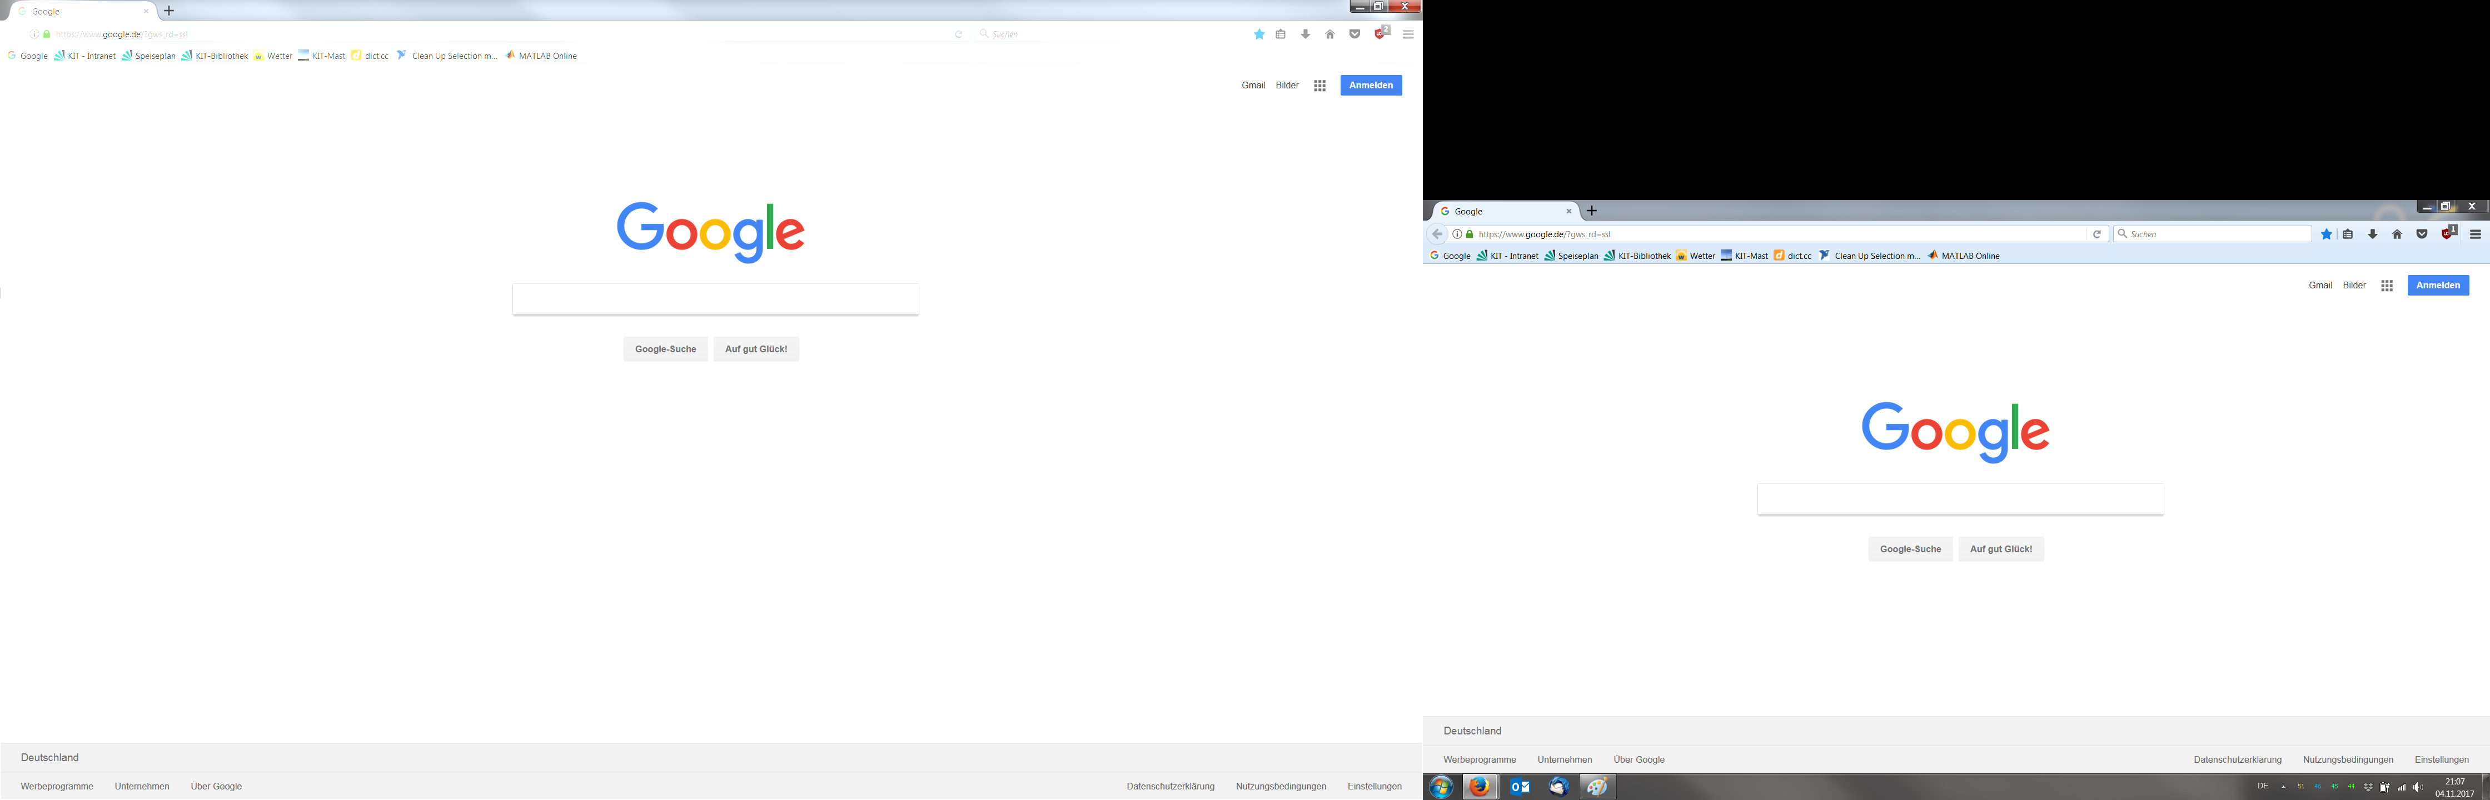Open the uBlock Origin icon in right window
The width and height of the screenshot is (2490, 800).
coord(2447,234)
